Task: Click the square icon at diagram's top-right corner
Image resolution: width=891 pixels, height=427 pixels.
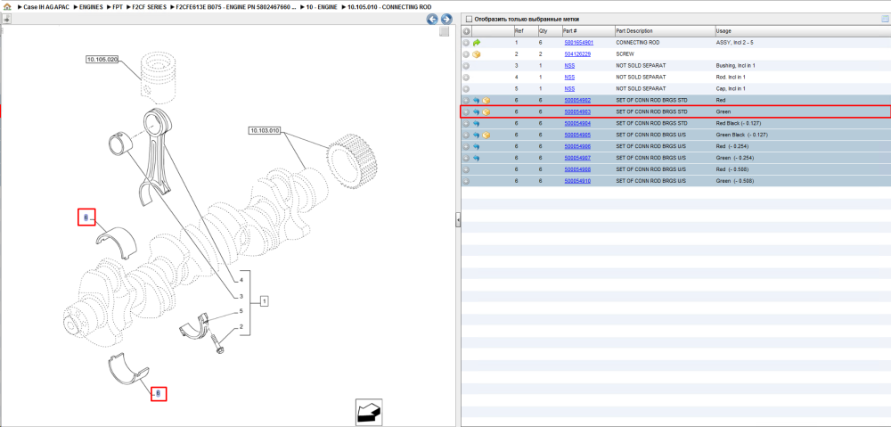Action: point(445,32)
